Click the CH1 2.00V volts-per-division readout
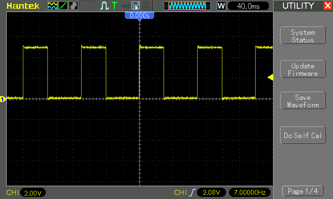 [x=33, y=193]
